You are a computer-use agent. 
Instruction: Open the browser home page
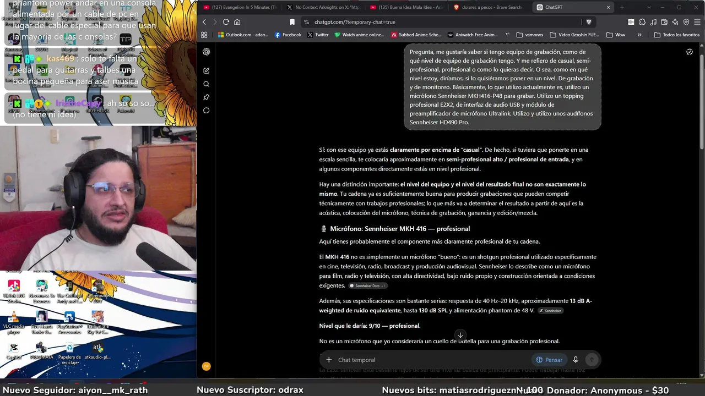coord(237,22)
